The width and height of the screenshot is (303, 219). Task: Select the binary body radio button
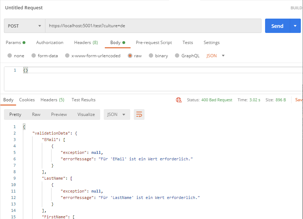151,56
